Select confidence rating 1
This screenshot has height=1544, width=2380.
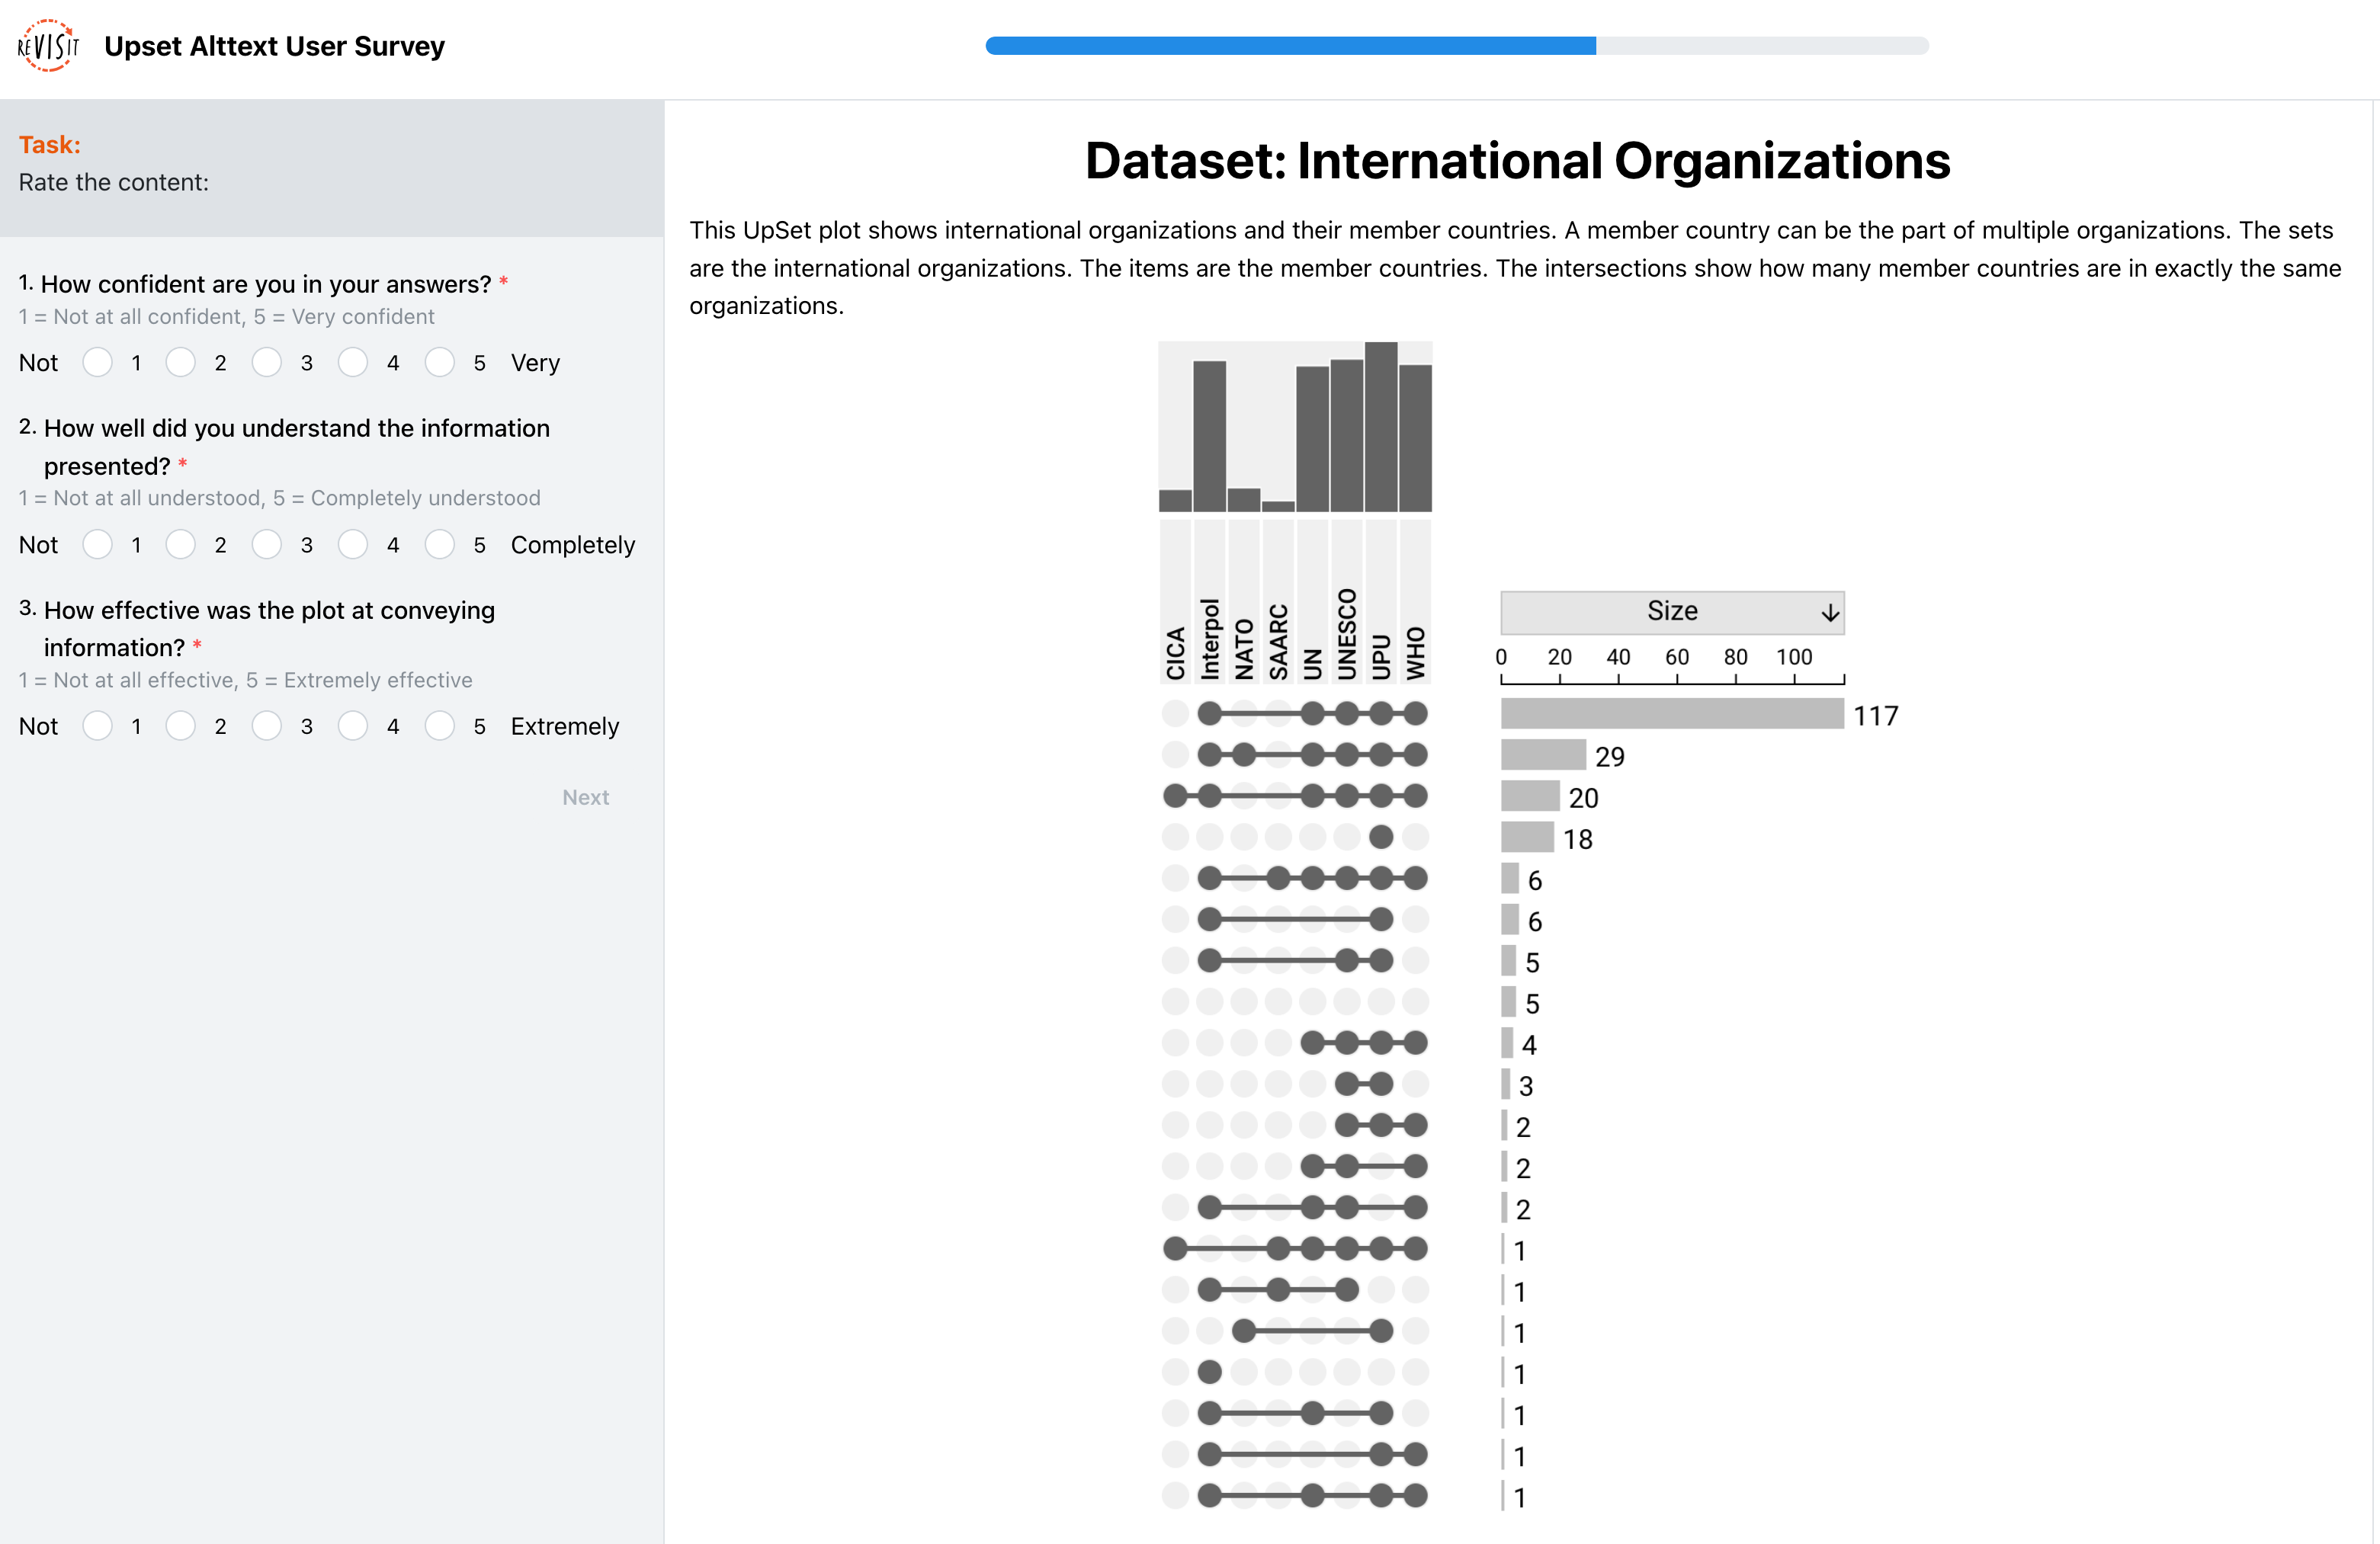[97, 362]
